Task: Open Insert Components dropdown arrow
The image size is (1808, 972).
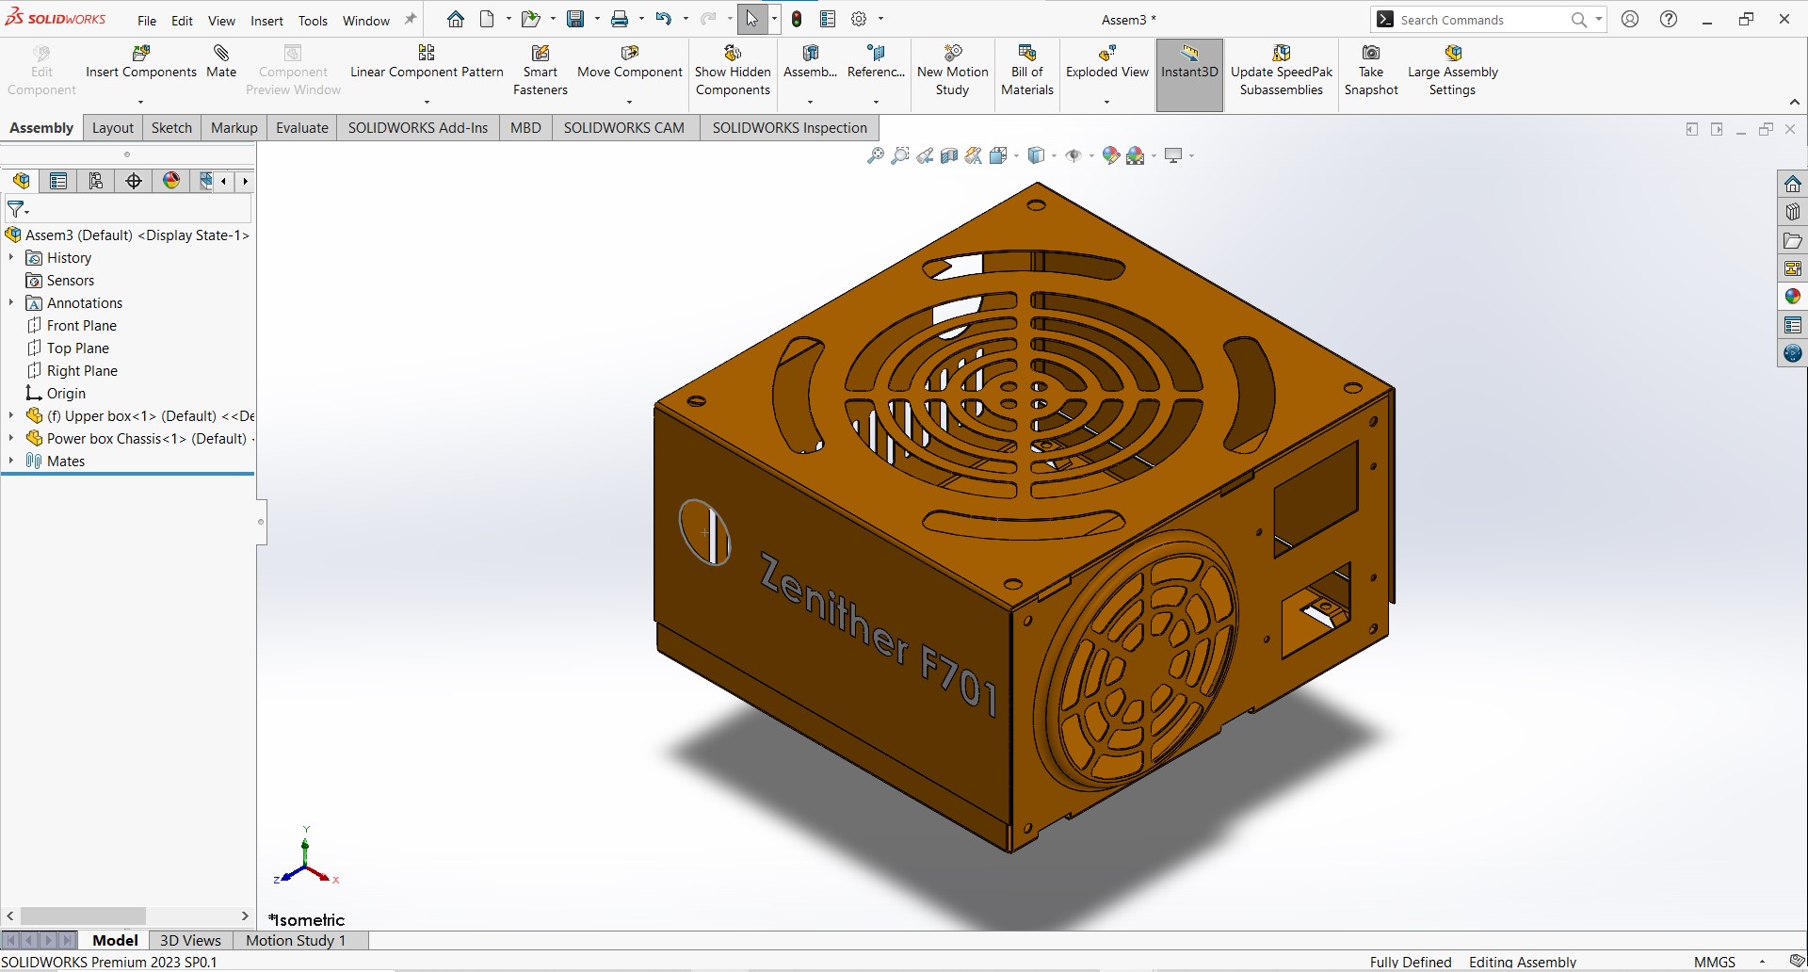Action: point(140,102)
